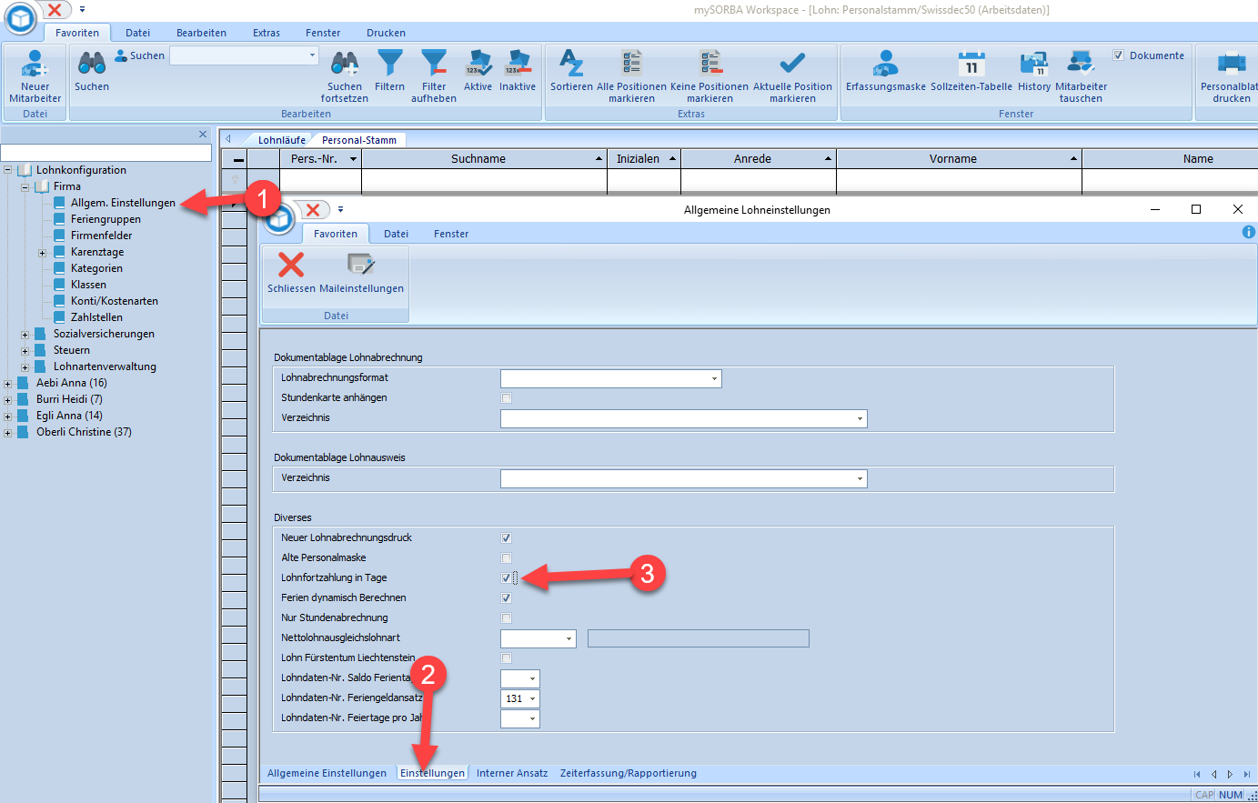Open the Sollzeiten-Tabelle calendar icon

pyautogui.click(x=971, y=64)
